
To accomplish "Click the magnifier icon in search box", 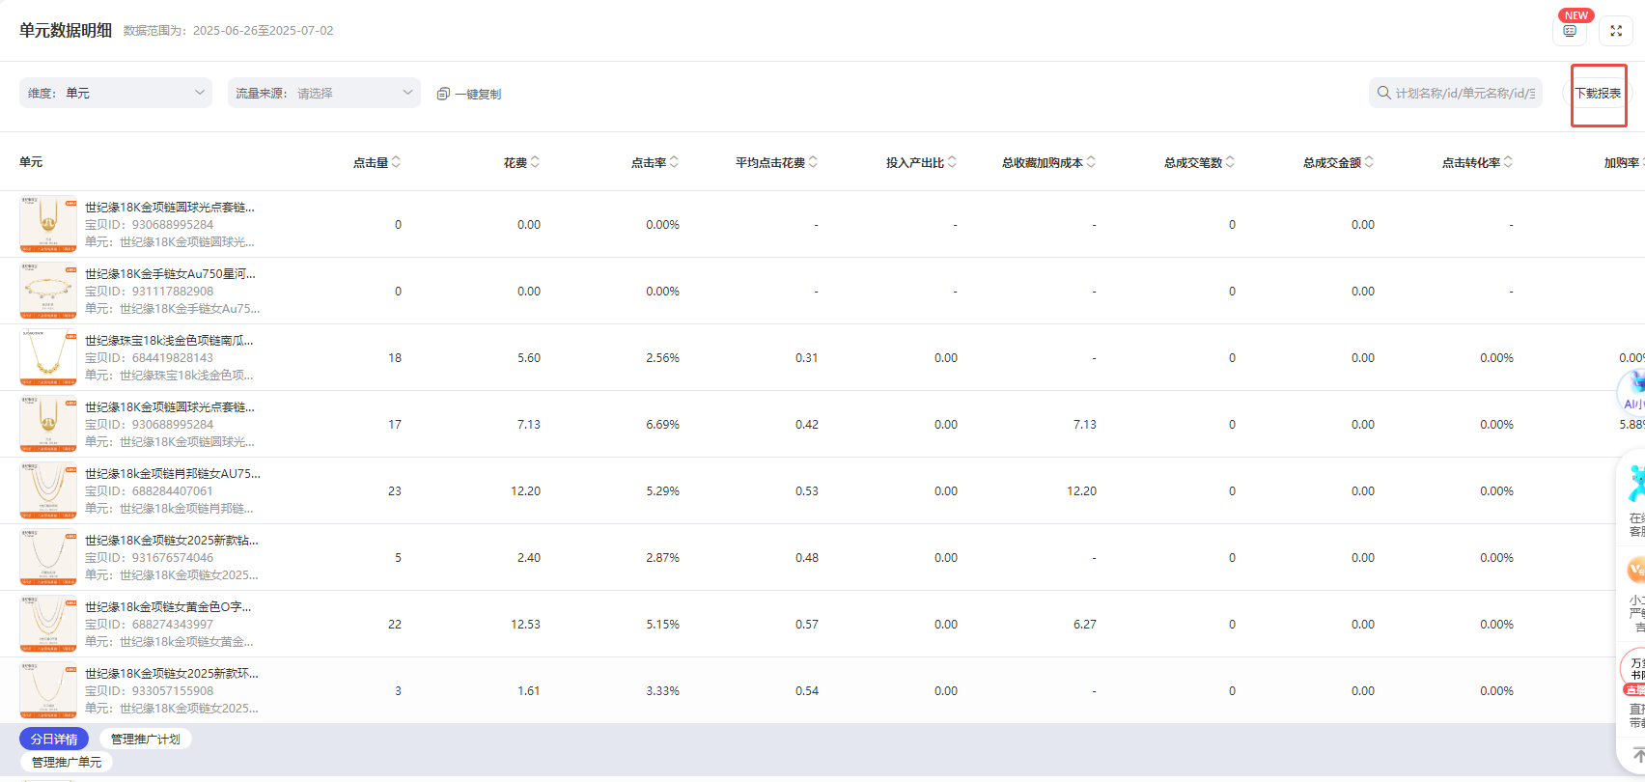I will (x=1384, y=93).
